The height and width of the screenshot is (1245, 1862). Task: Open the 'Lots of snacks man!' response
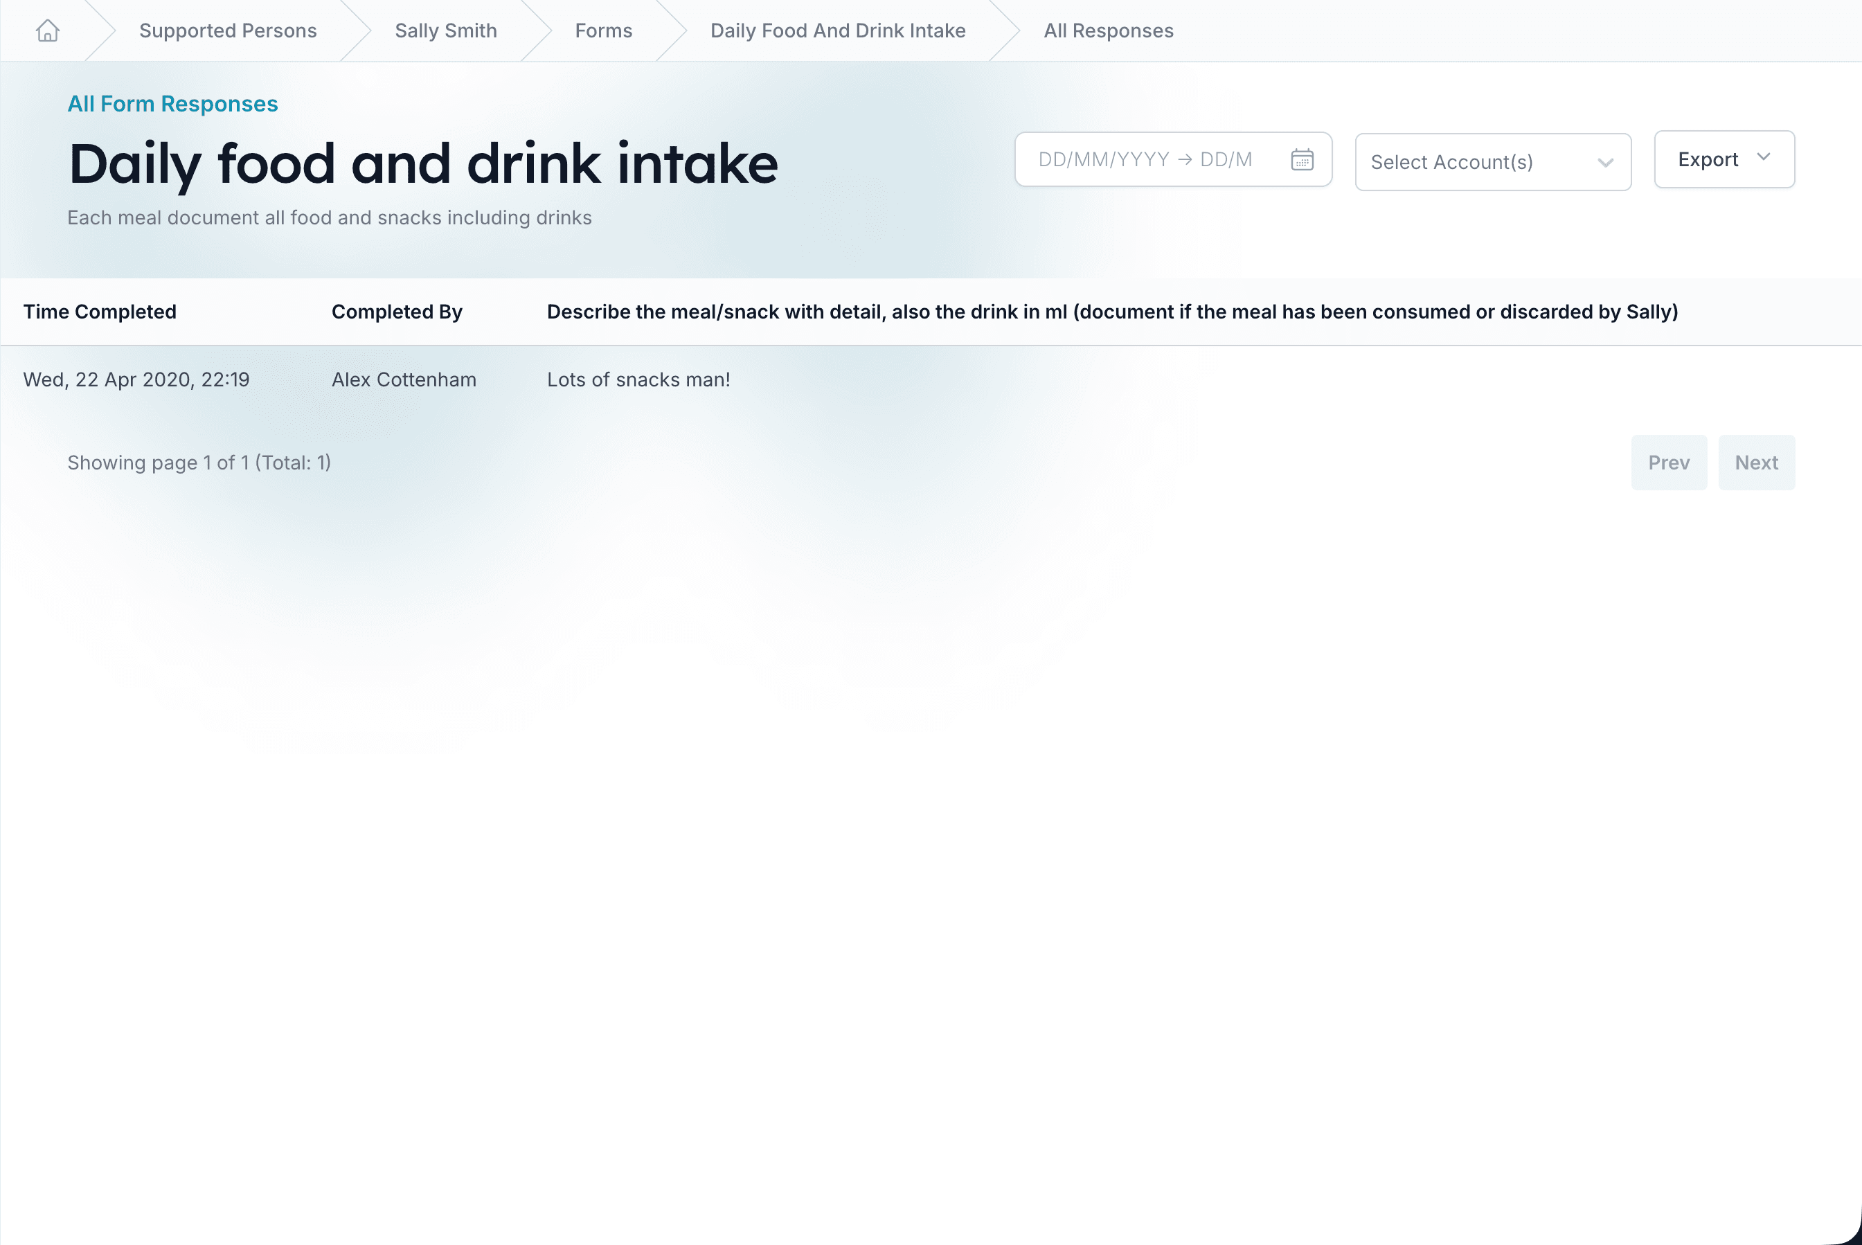point(638,379)
